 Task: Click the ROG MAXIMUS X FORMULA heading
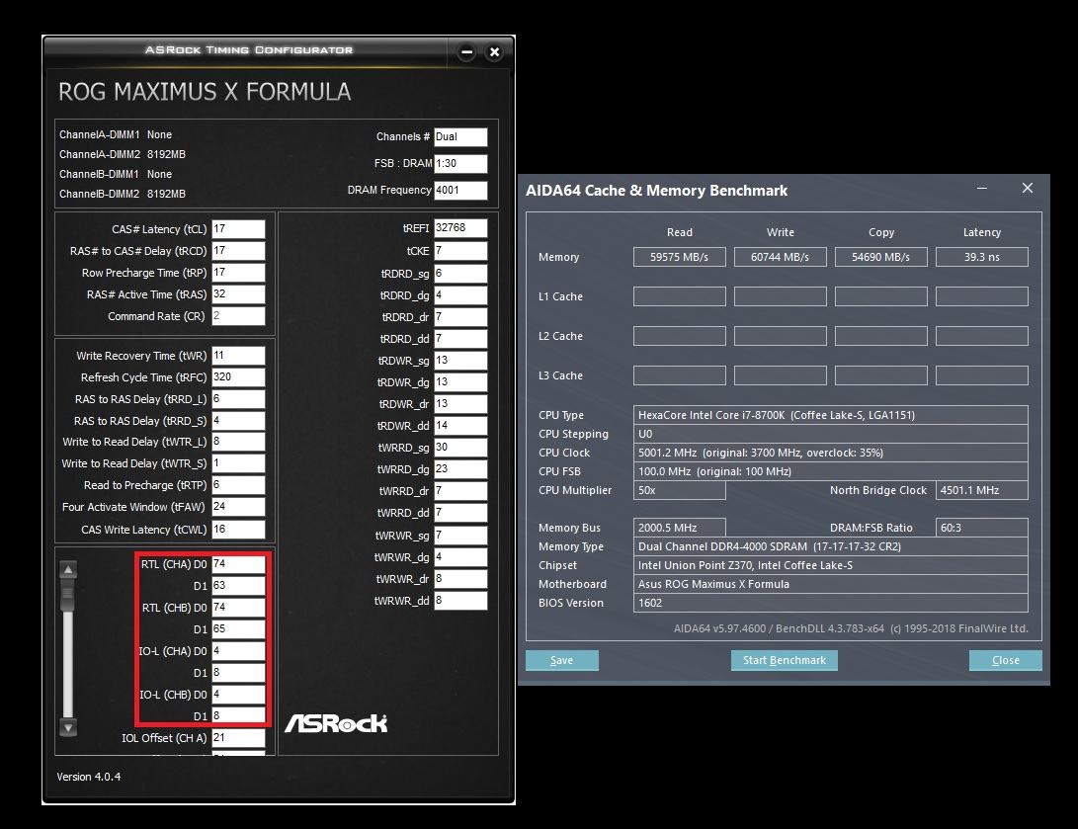coord(205,92)
